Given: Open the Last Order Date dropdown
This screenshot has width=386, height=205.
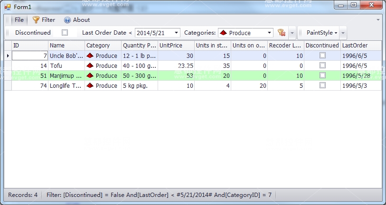Looking at the screenshot, I should click(x=176, y=33).
